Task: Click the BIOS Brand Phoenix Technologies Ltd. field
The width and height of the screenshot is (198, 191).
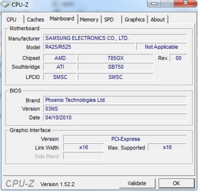Action: [115, 100]
